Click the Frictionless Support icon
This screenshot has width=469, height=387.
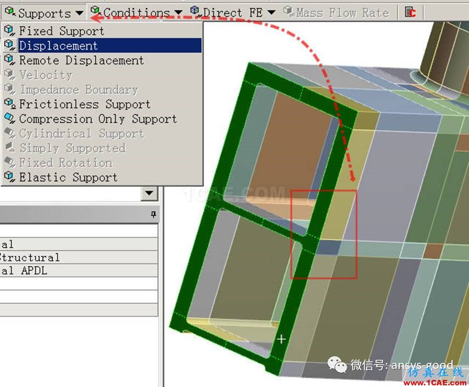pos(9,104)
